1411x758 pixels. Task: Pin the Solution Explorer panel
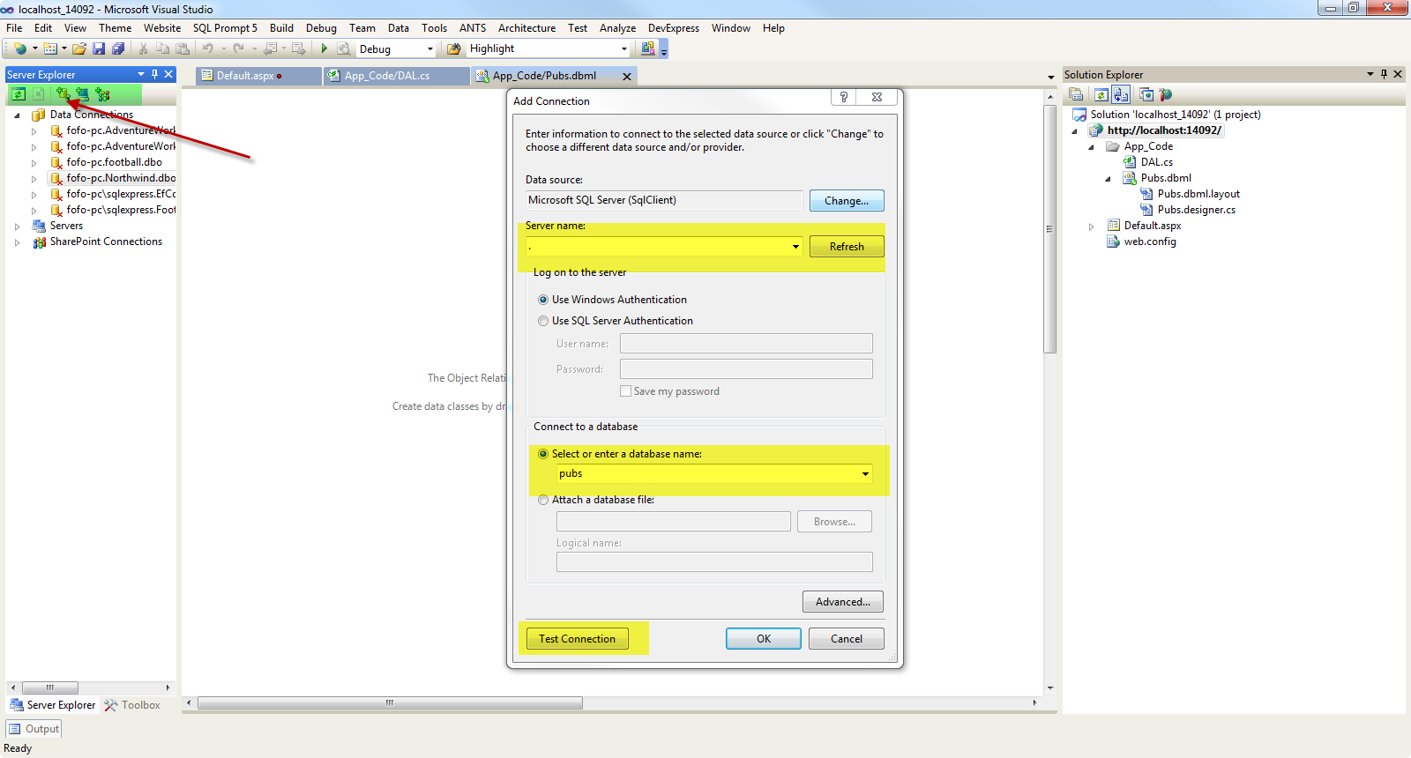click(x=1384, y=74)
